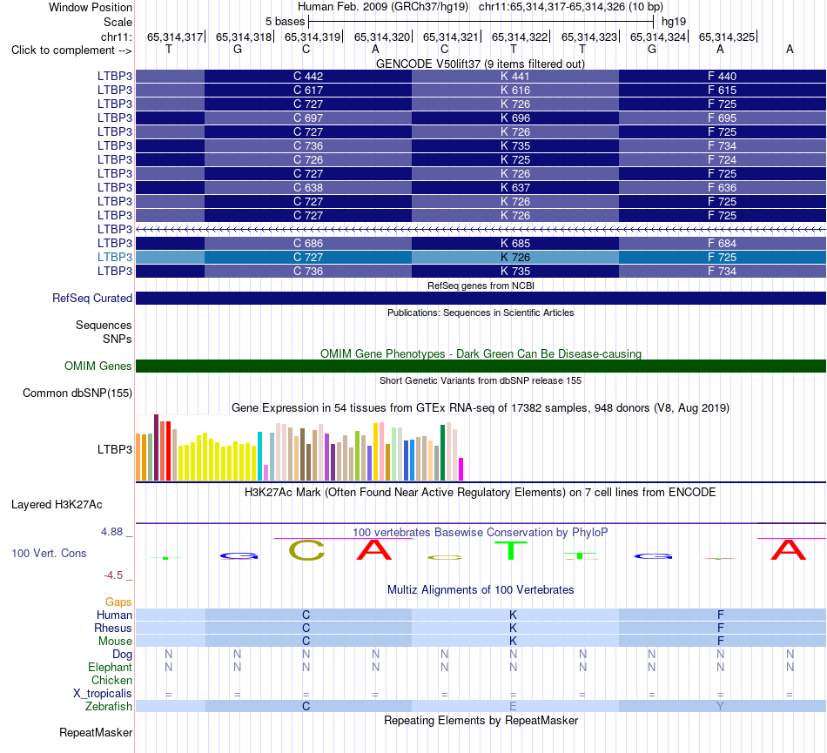
Task: Click the RepeatMasker track label
Action: coord(96,733)
